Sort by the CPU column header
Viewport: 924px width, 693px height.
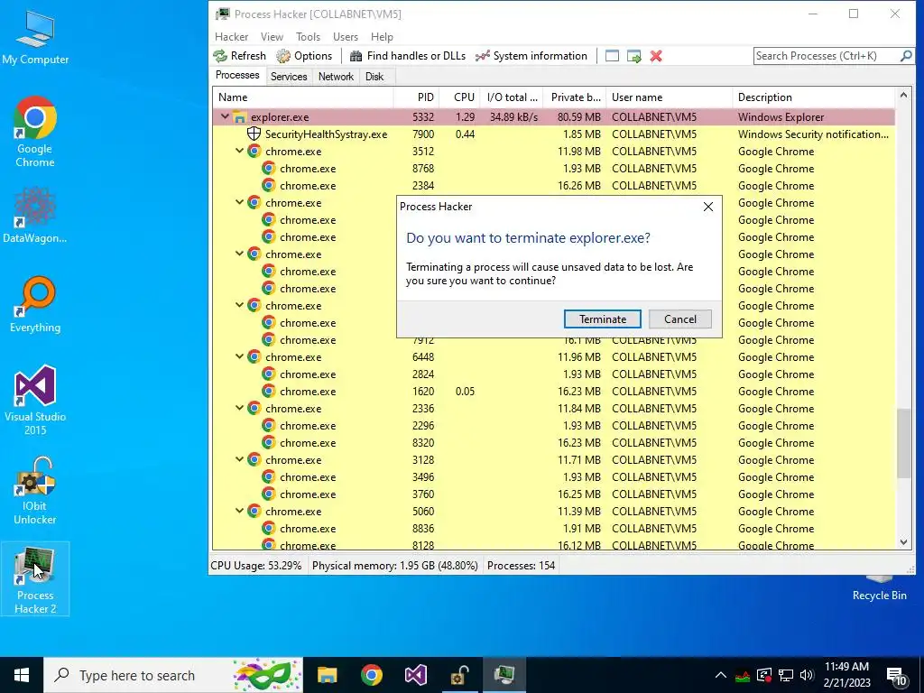pos(459,97)
